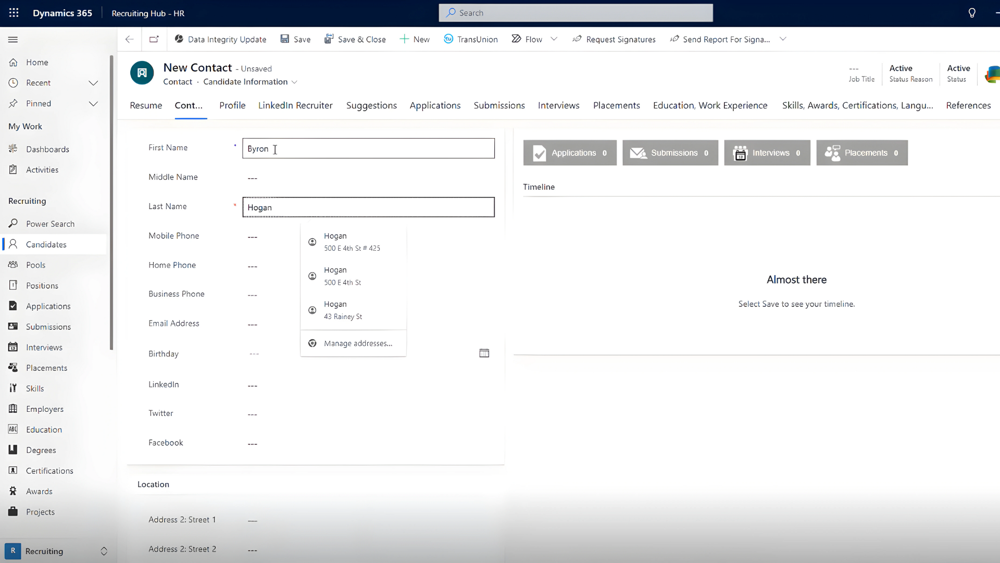This screenshot has height=563, width=1000.
Task: Click Request Signatures command
Action: click(x=614, y=39)
